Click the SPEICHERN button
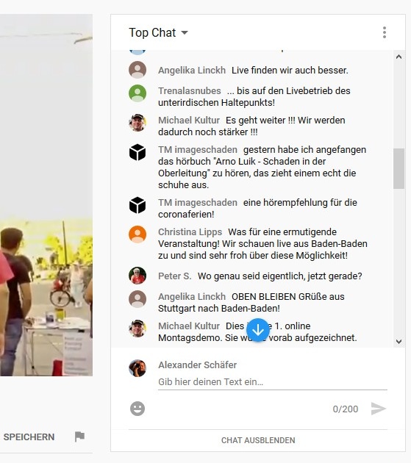This screenshot has height=463, width=411. 29,437
